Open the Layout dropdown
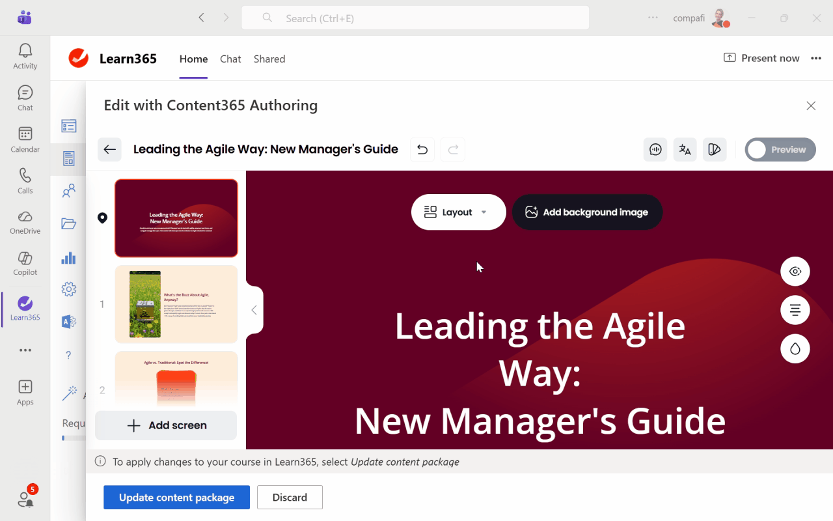The height and width of the screenshot is (521, 833). (458, 212)
